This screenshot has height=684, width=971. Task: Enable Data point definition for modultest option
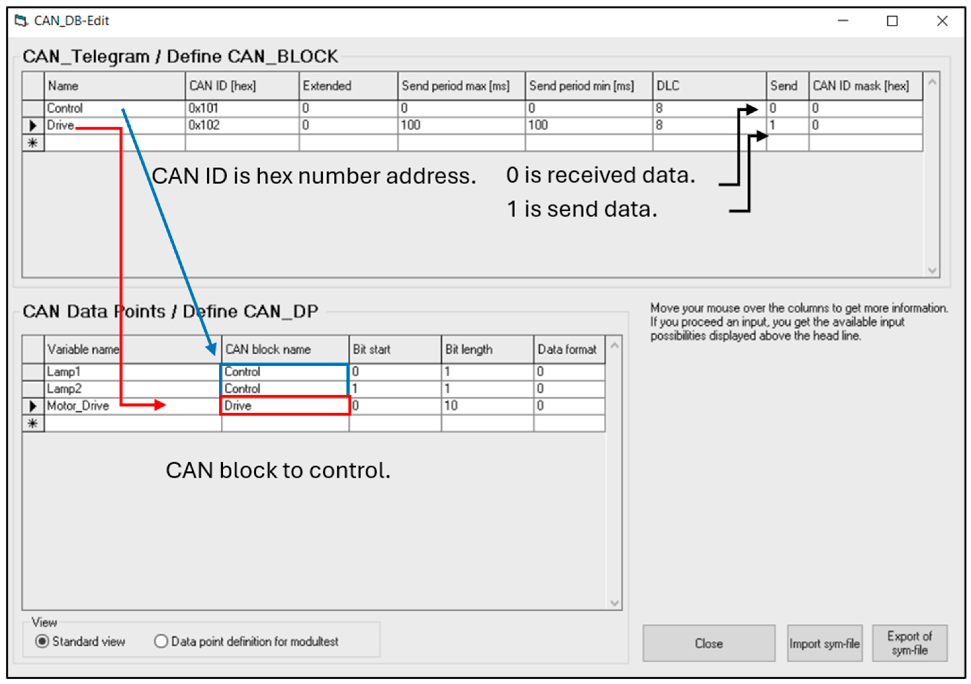[x=161, y=642]
